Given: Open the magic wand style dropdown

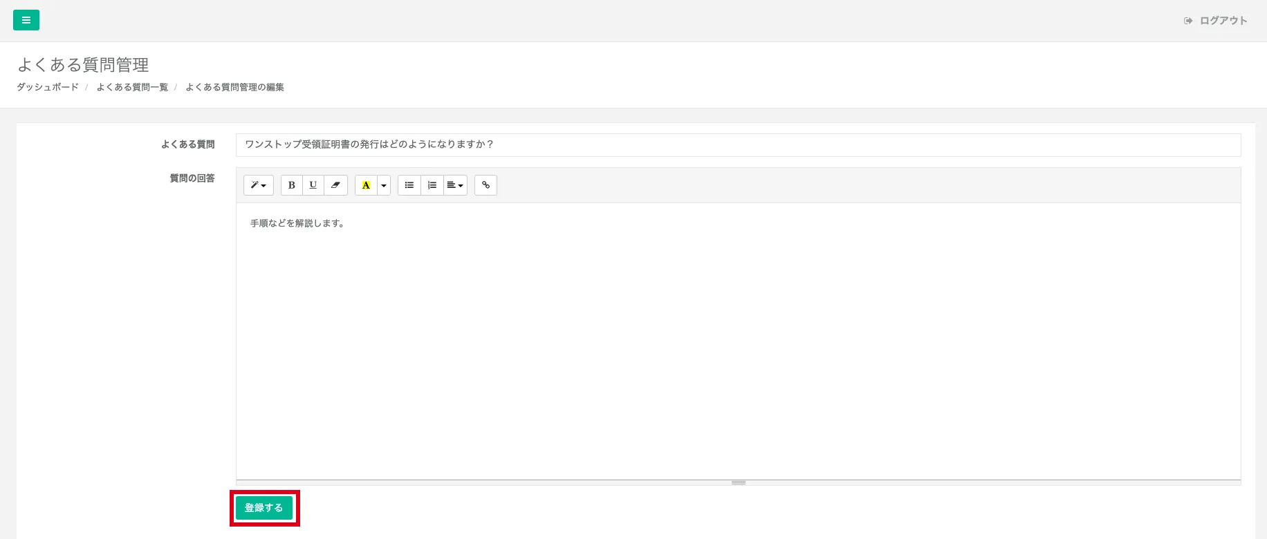Looking at the screenshot, I should coord(259,185).
